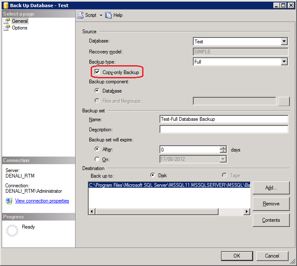Viewport: 297px width, 266px height.
Task: Select Disk as backup destination
Action: coord(153,175)
